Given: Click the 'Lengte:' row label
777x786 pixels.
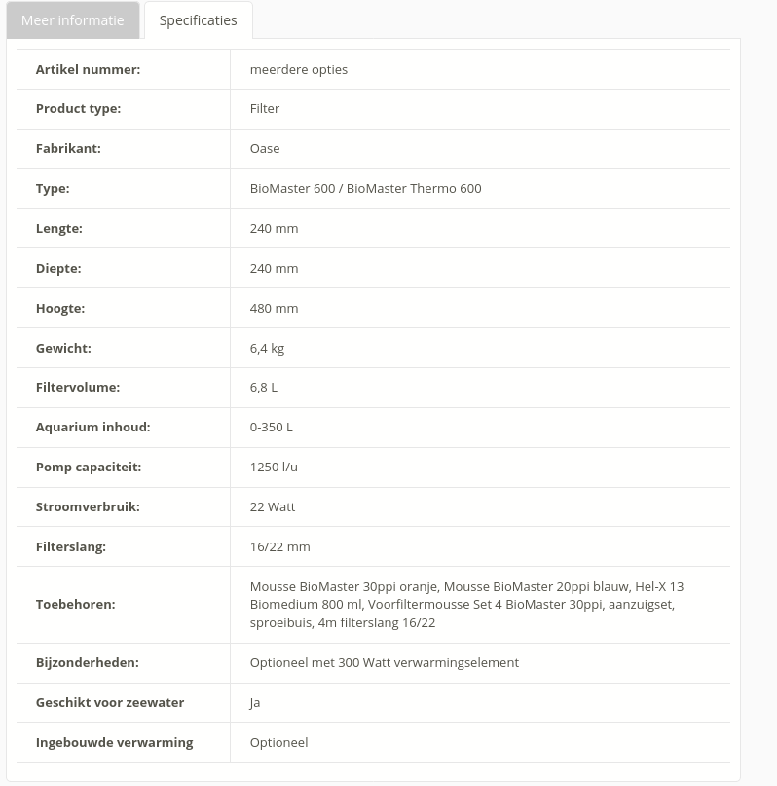Looking at the screenshot, I should coord(58,228).
